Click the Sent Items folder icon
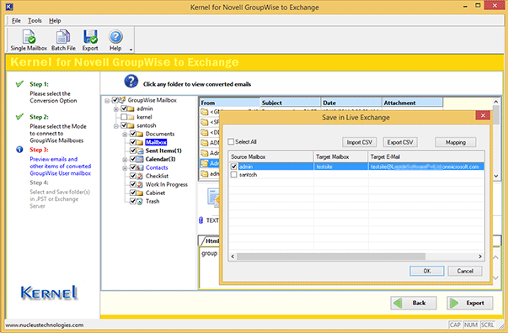The image size is (508, 333). [140, 151]
